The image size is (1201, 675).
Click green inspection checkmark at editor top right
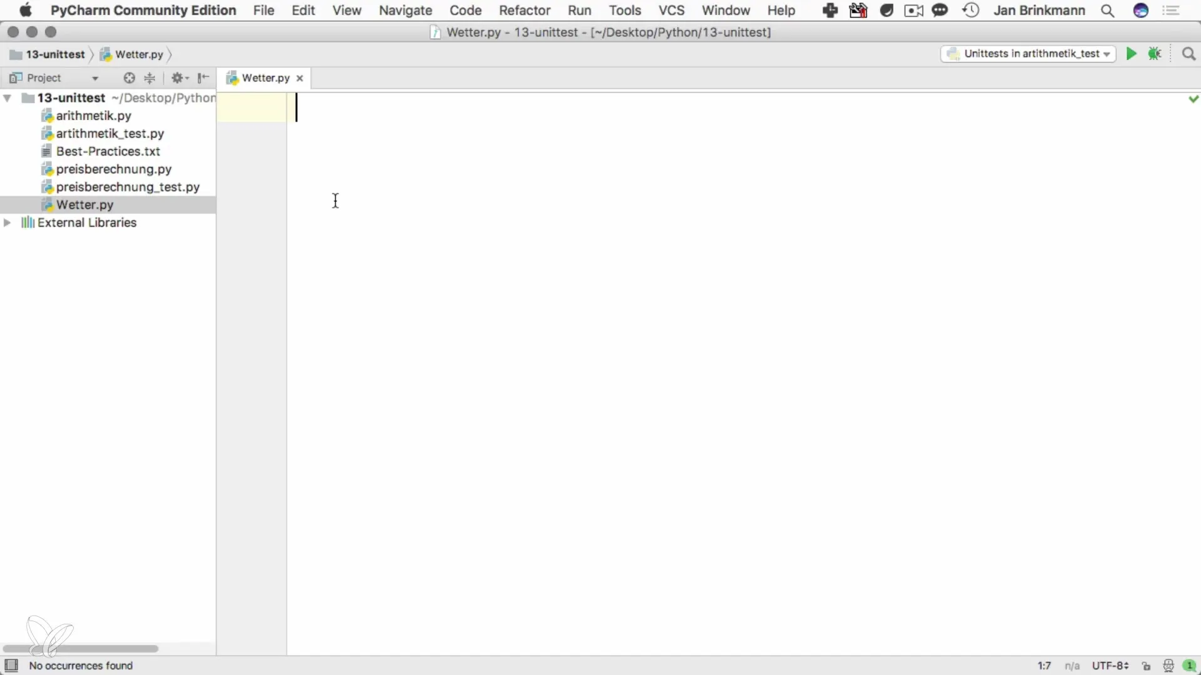click(1193, 99)
